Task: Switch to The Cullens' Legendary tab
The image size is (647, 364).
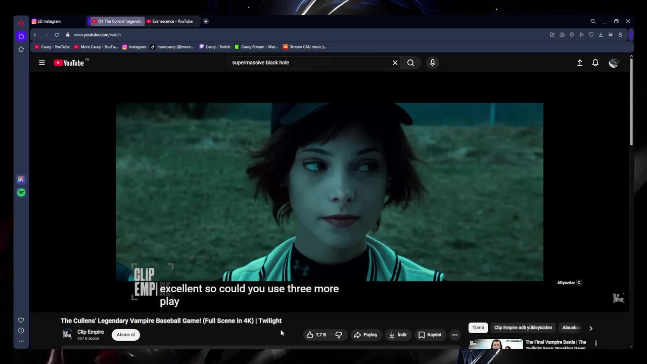Action: point(117,21)
